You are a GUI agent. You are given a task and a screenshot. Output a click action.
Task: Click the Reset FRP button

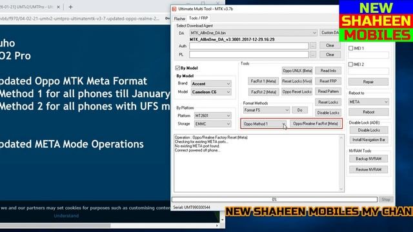click(328, 81)
